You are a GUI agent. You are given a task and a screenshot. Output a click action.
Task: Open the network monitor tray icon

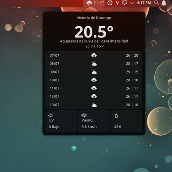[x=124, y=3]
